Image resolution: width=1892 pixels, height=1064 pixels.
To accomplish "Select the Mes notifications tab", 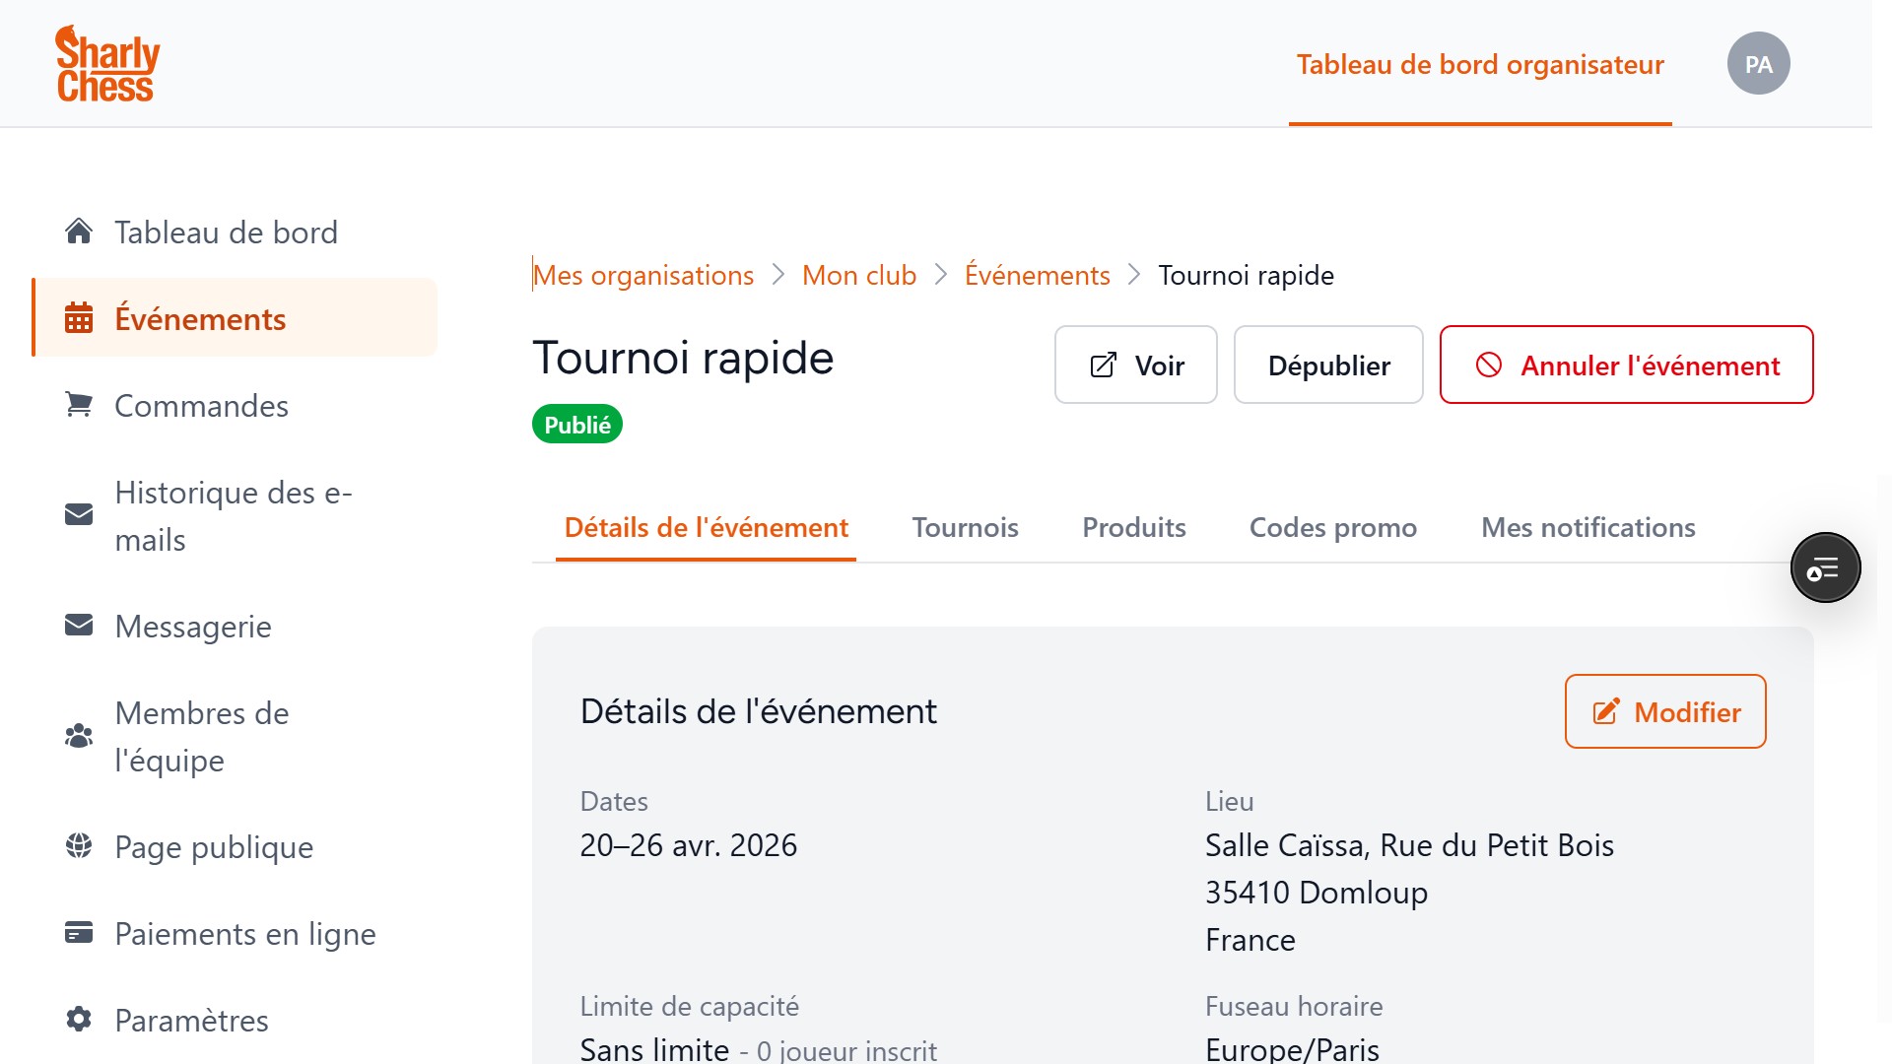I will point(1588,527).
